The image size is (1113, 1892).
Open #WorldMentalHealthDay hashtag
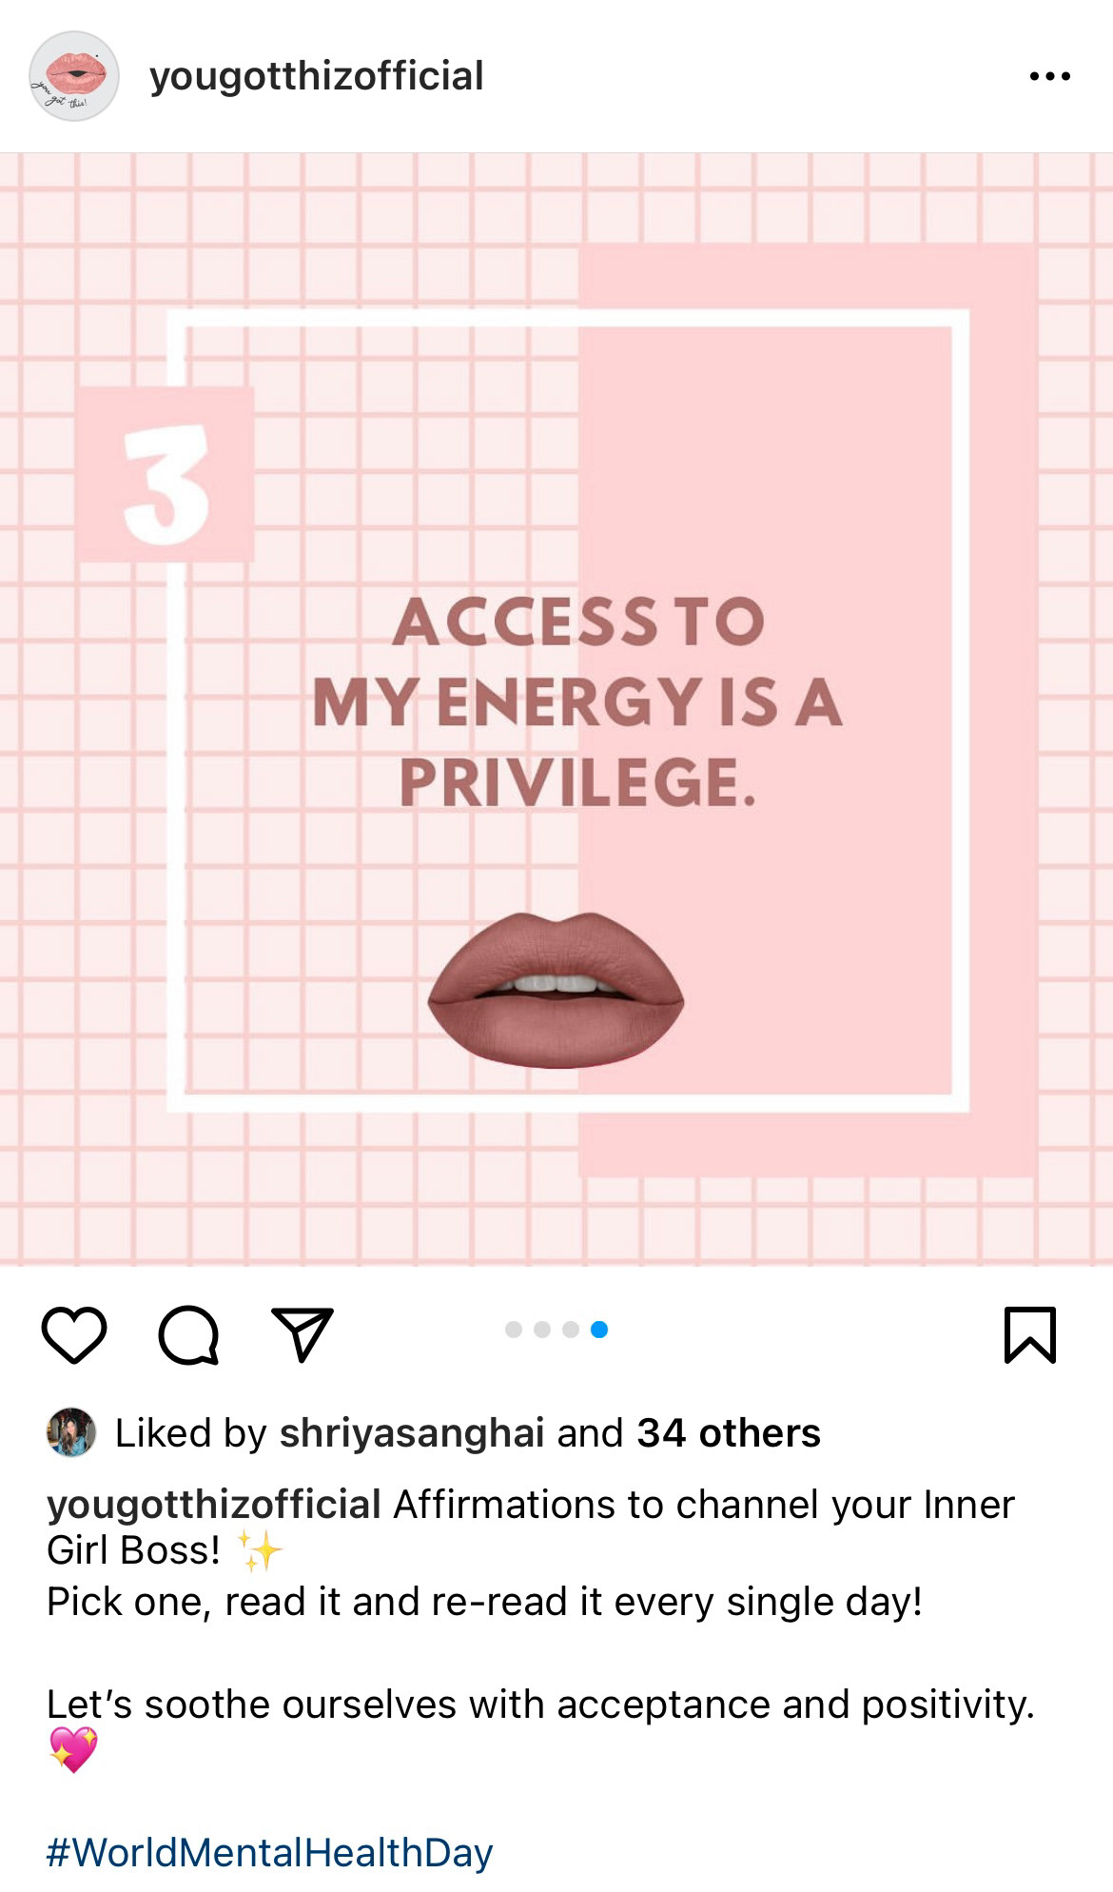(270, 1852)
